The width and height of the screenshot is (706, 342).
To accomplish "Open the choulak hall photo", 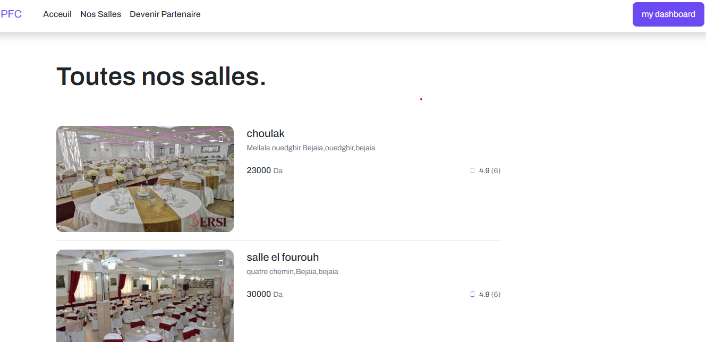I will click(x=145, y=179).
